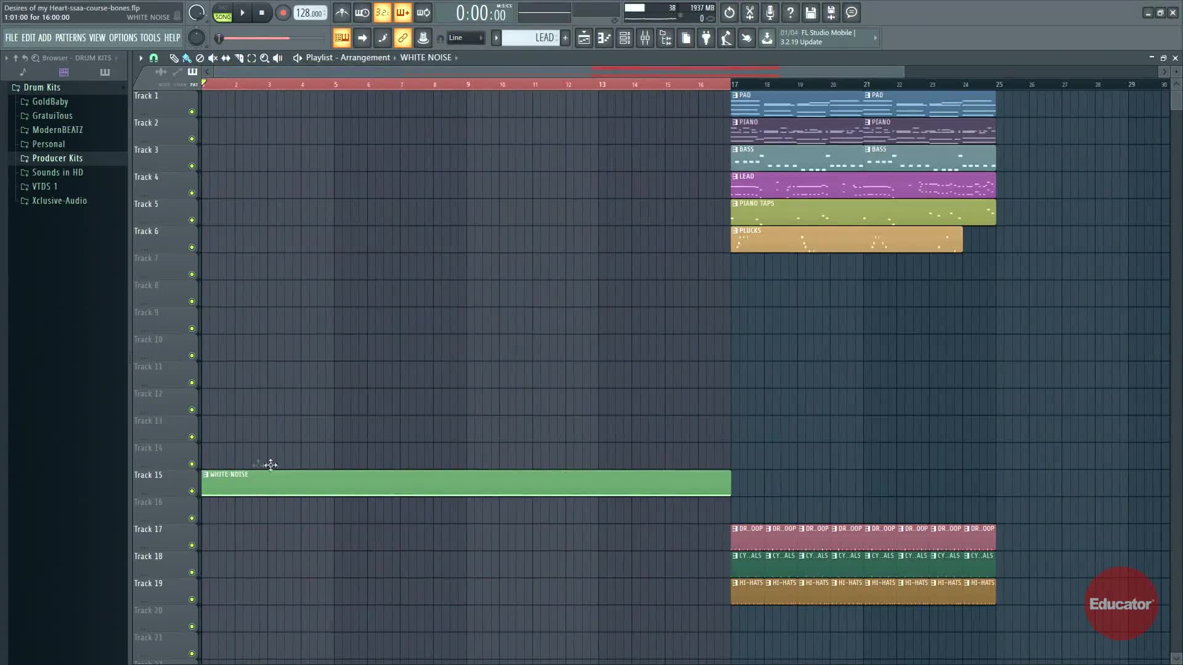Open the plugin picker plug icon
1183x665 pixels.
(x=706, y=38)
